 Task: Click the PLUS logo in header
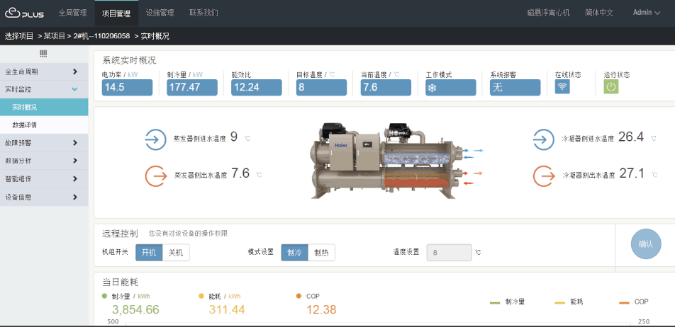pos(25,13)
